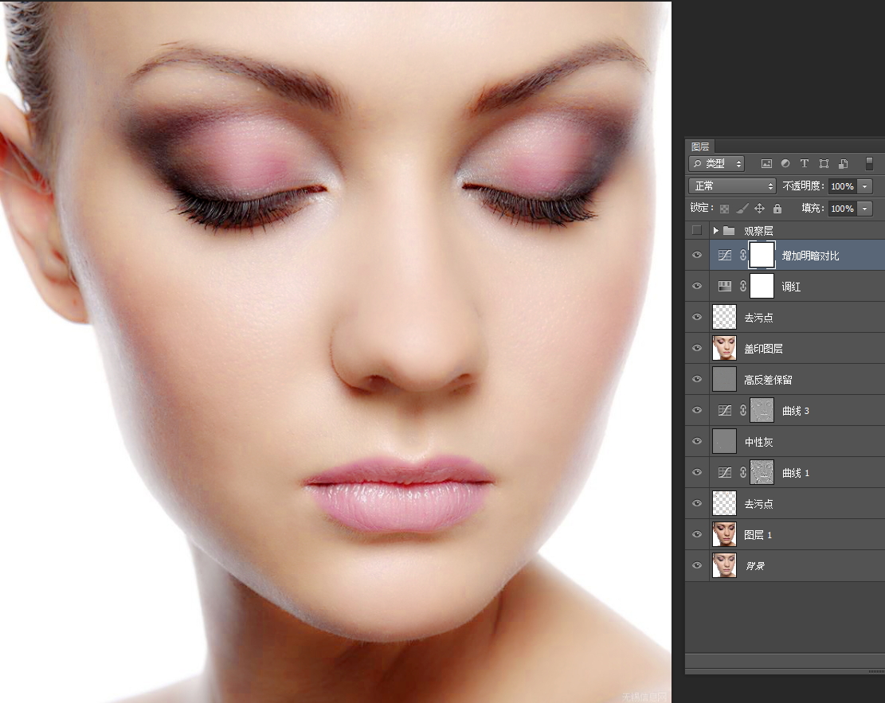Select the 背景 layer thumbnail
Image resolution: width=885 pixels, height=703 pixels.
pos(725,565)
